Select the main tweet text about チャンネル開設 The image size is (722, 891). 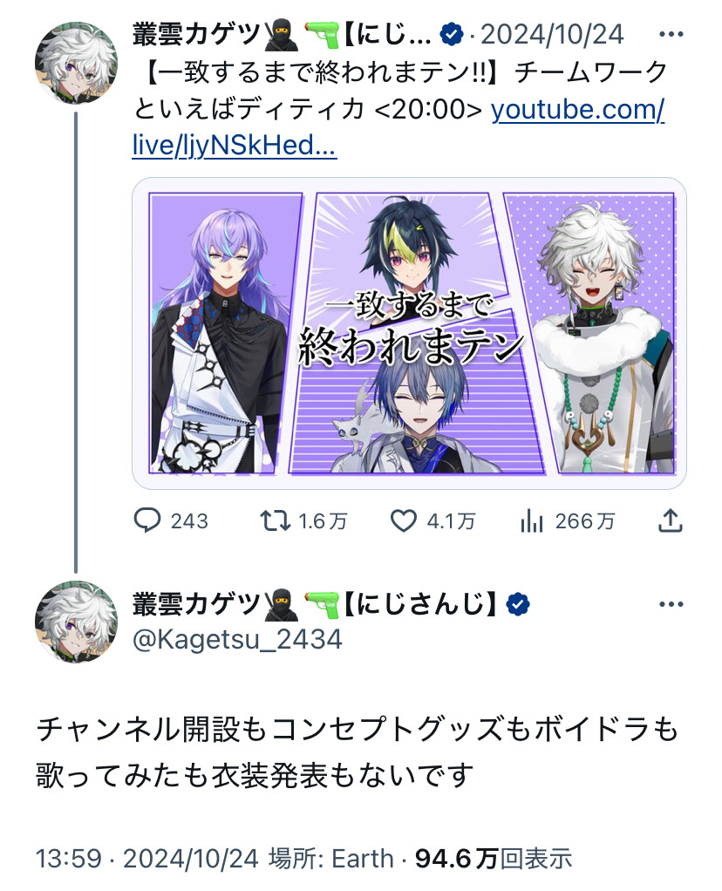click(x=357, y=752)
